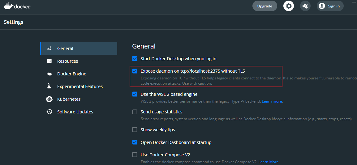Open the Resources settings tab
The image size is (357, 165).
tap(67, 61)
